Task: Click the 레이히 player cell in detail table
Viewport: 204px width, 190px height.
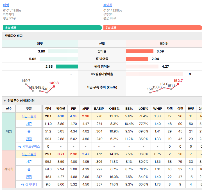Action: tap(9, 169)
